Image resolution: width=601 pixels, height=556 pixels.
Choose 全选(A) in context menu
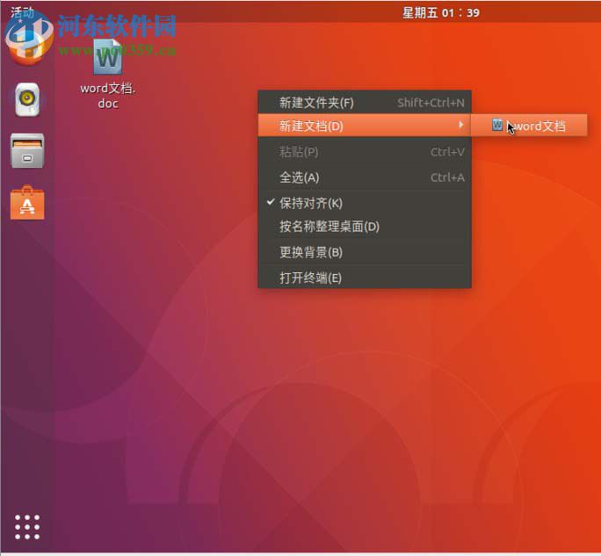[x=365, y=177]
